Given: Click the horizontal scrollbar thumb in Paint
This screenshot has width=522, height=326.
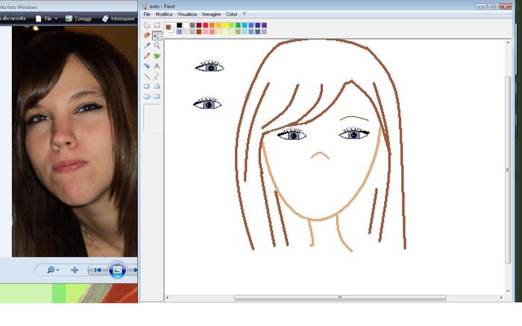Looking at the screenshot, I should 340,298.
